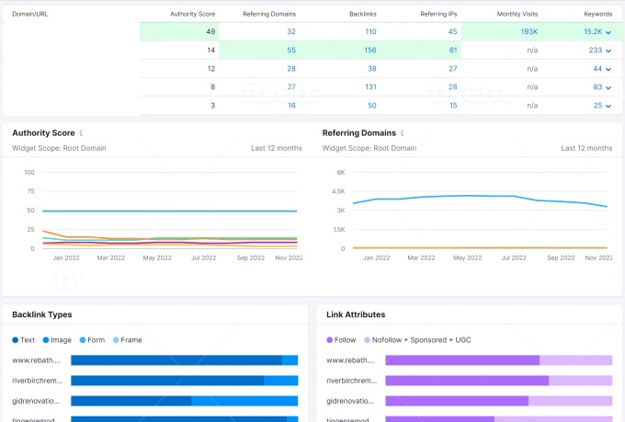Toggle the Frame legend item
Image resolution: width=625 pixels, height=422 pixels.
click(x=127, y=340)
